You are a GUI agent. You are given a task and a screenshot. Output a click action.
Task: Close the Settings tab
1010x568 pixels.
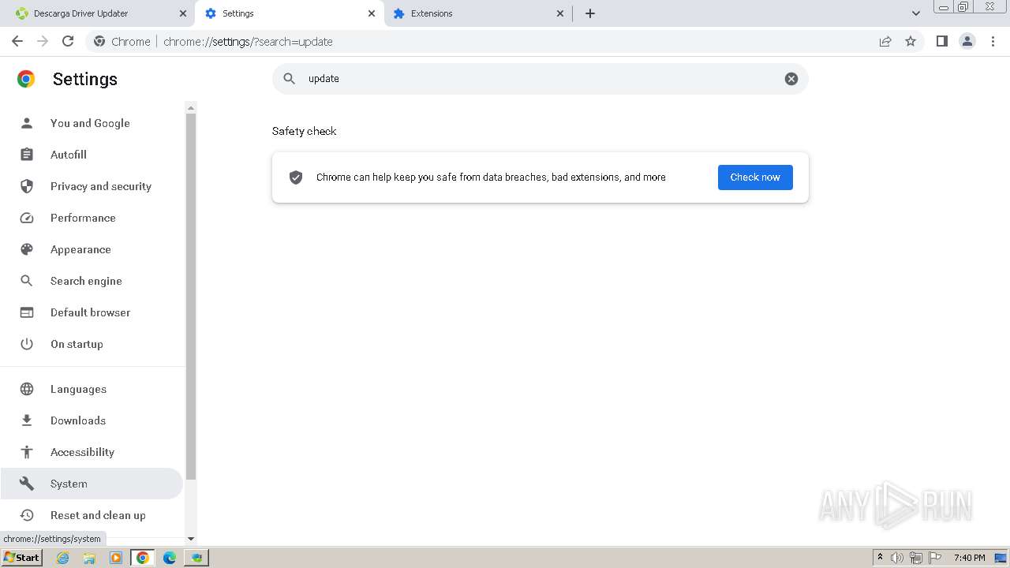point(372,13)
